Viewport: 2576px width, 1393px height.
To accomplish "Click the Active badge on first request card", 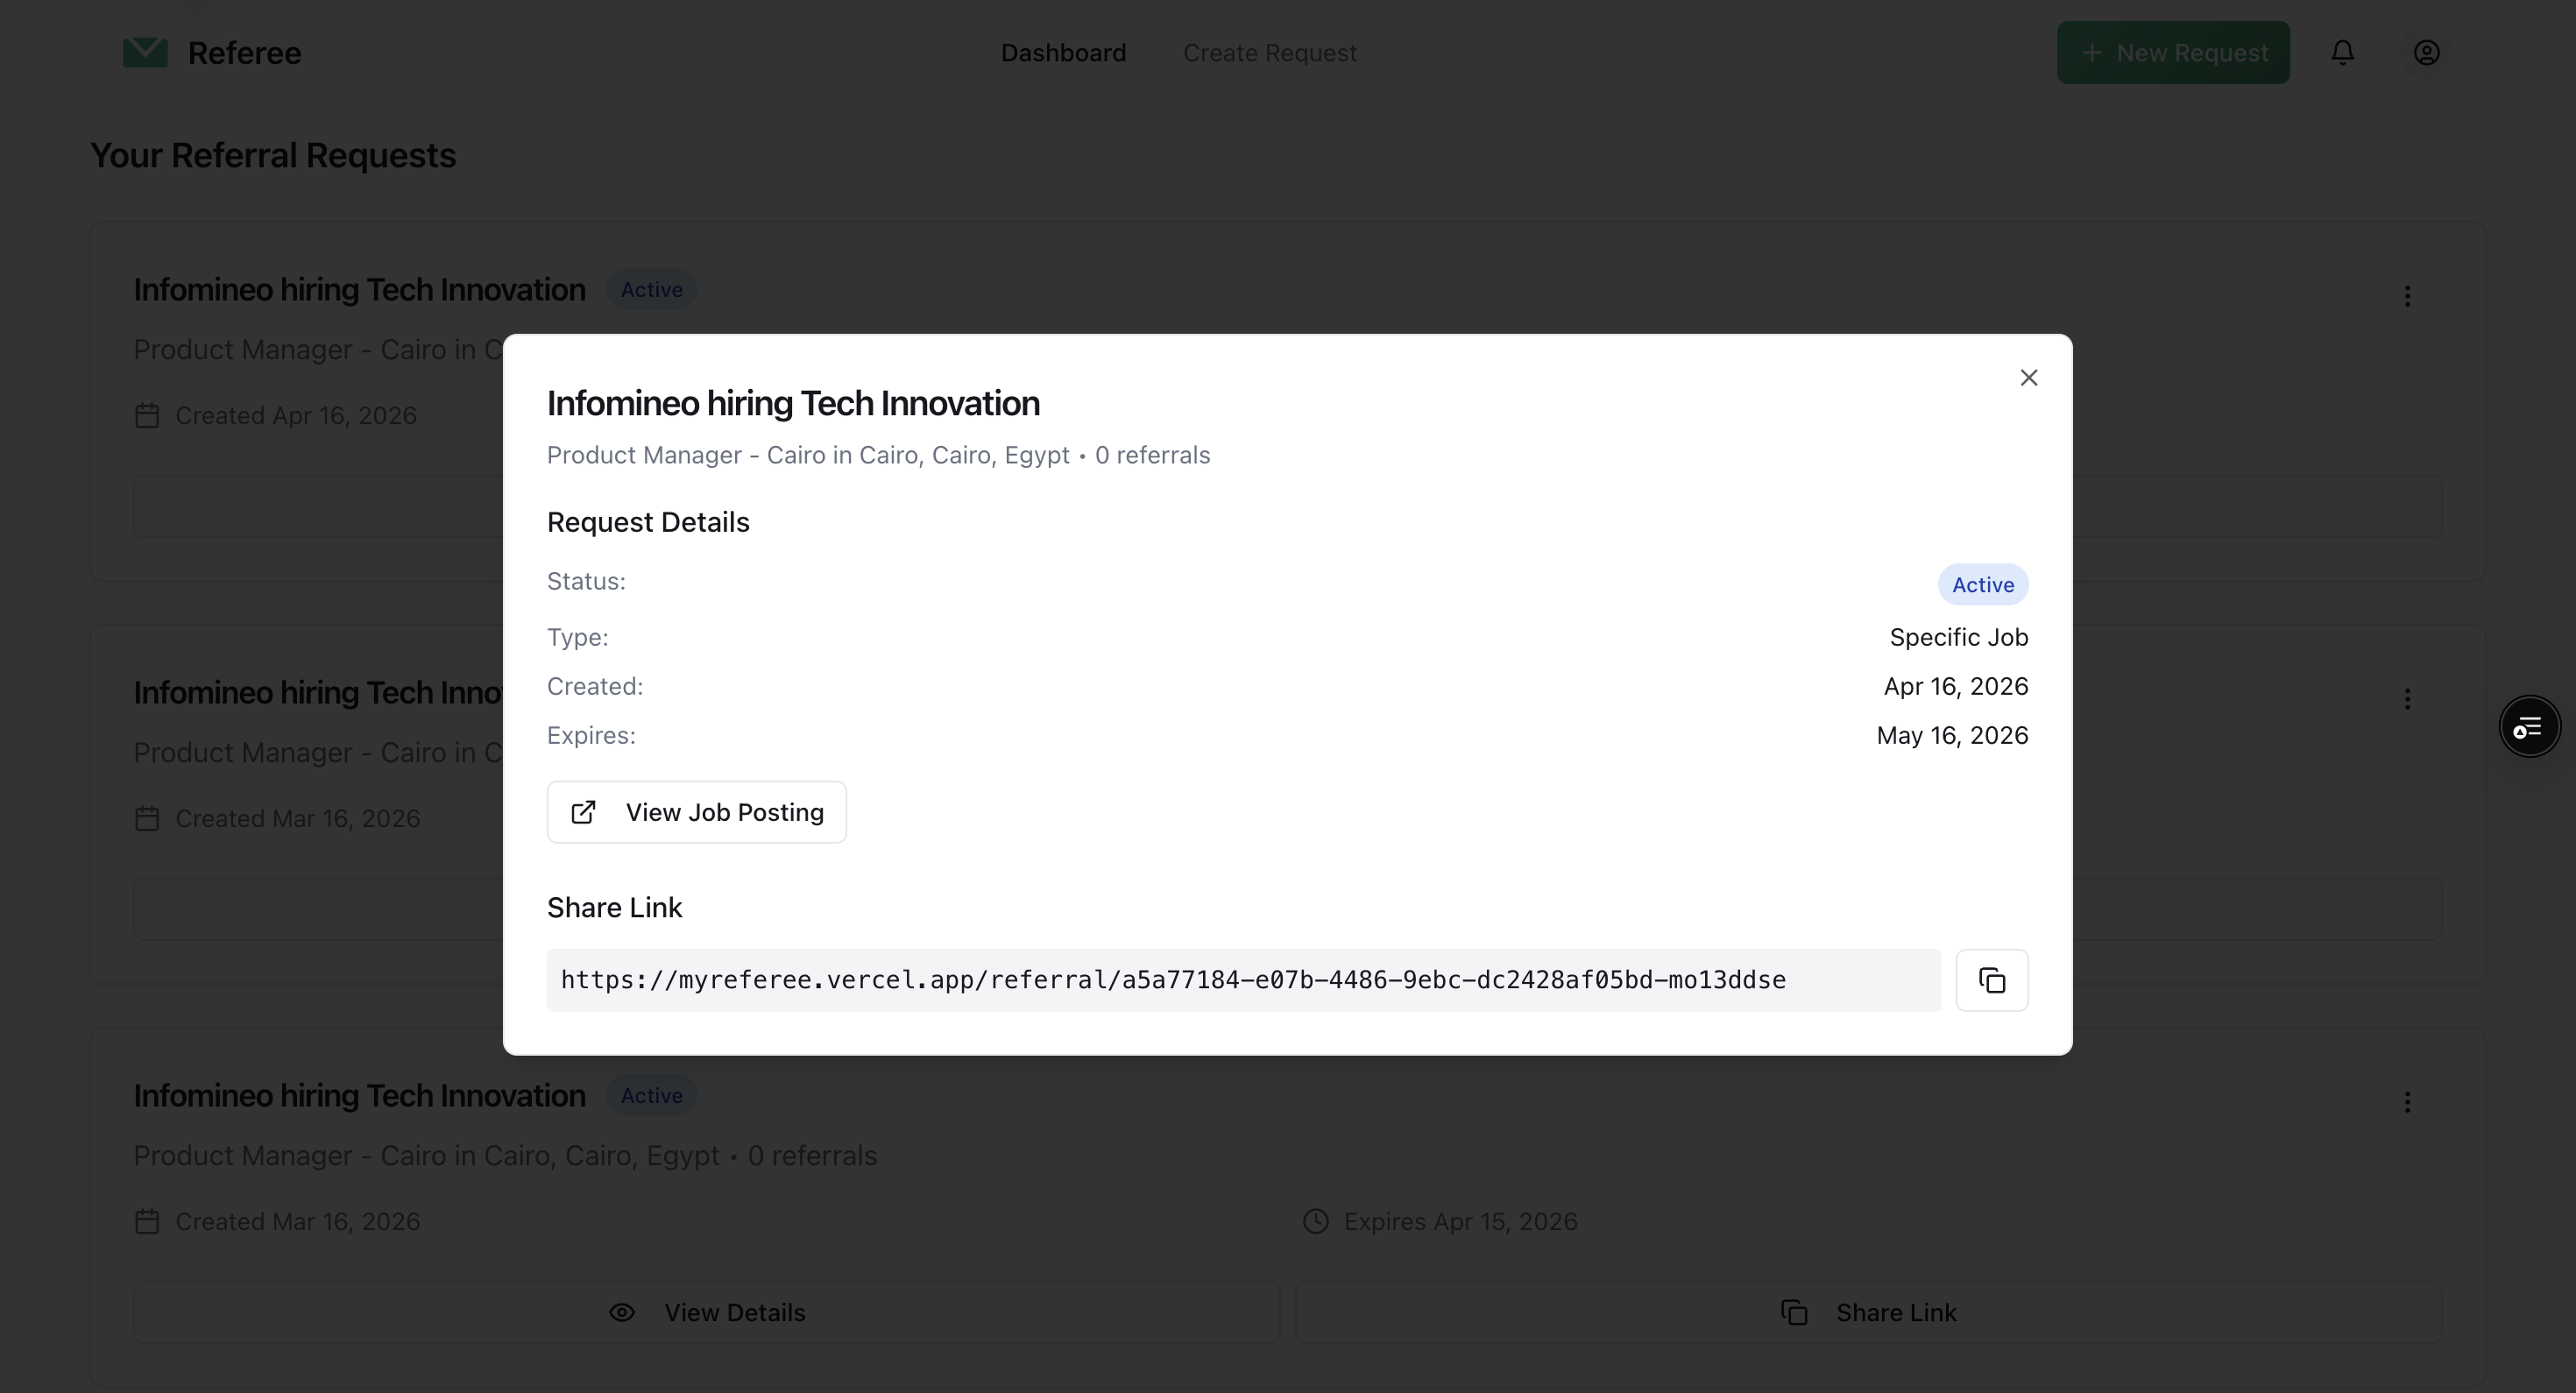I will (651, 289).
